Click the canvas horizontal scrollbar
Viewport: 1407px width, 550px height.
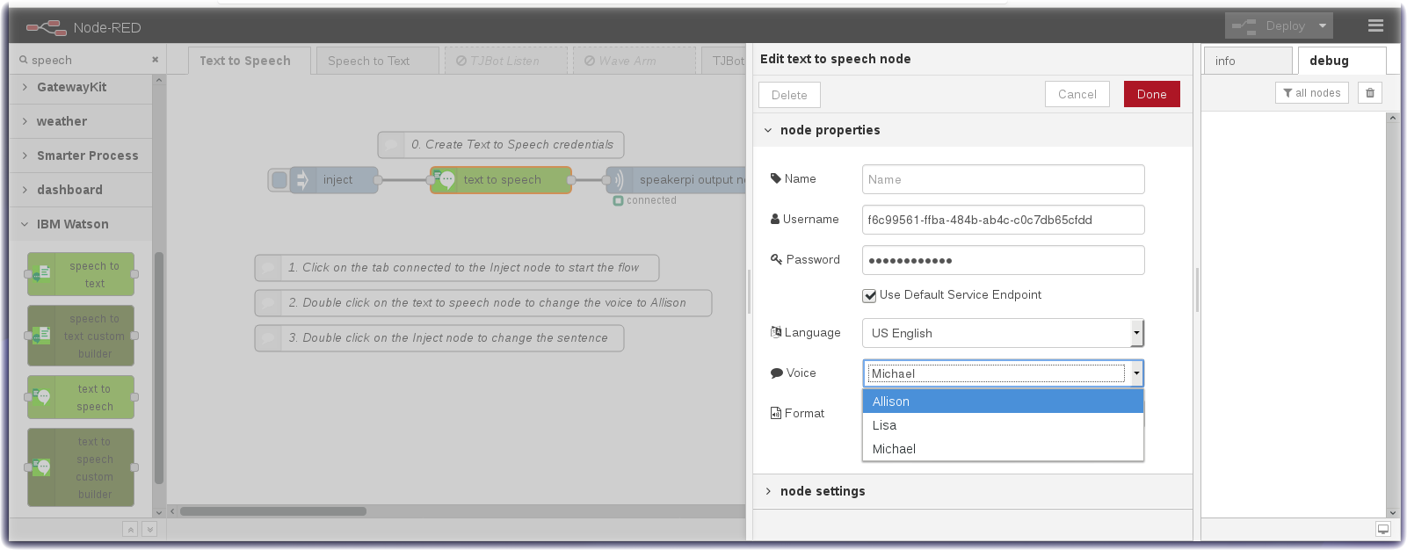point(273,511)
